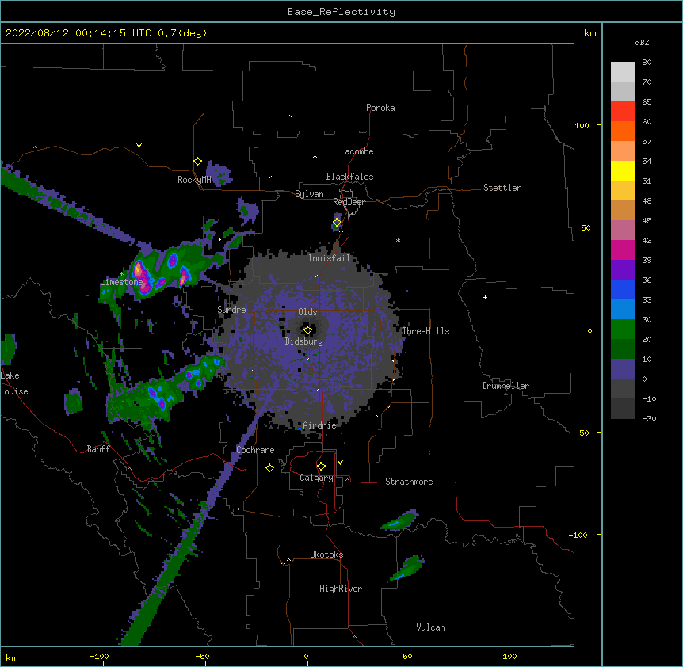Click the asterisk marker above Limestone label
This screenshot has height=667, width=683.
pyautogui.click(x=121, y=274)
